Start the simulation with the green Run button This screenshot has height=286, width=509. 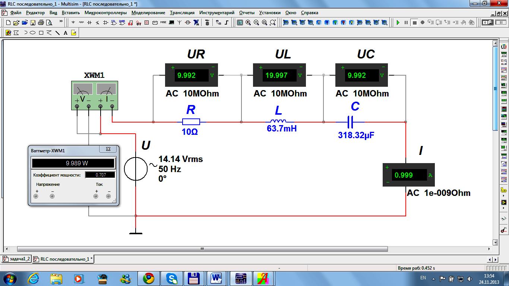(398, 23)
